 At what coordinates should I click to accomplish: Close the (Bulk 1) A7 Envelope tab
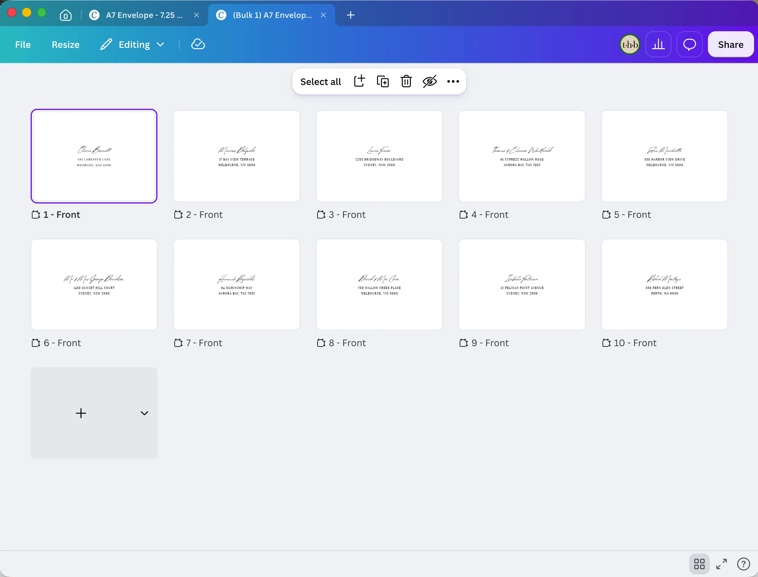[323, 15]
